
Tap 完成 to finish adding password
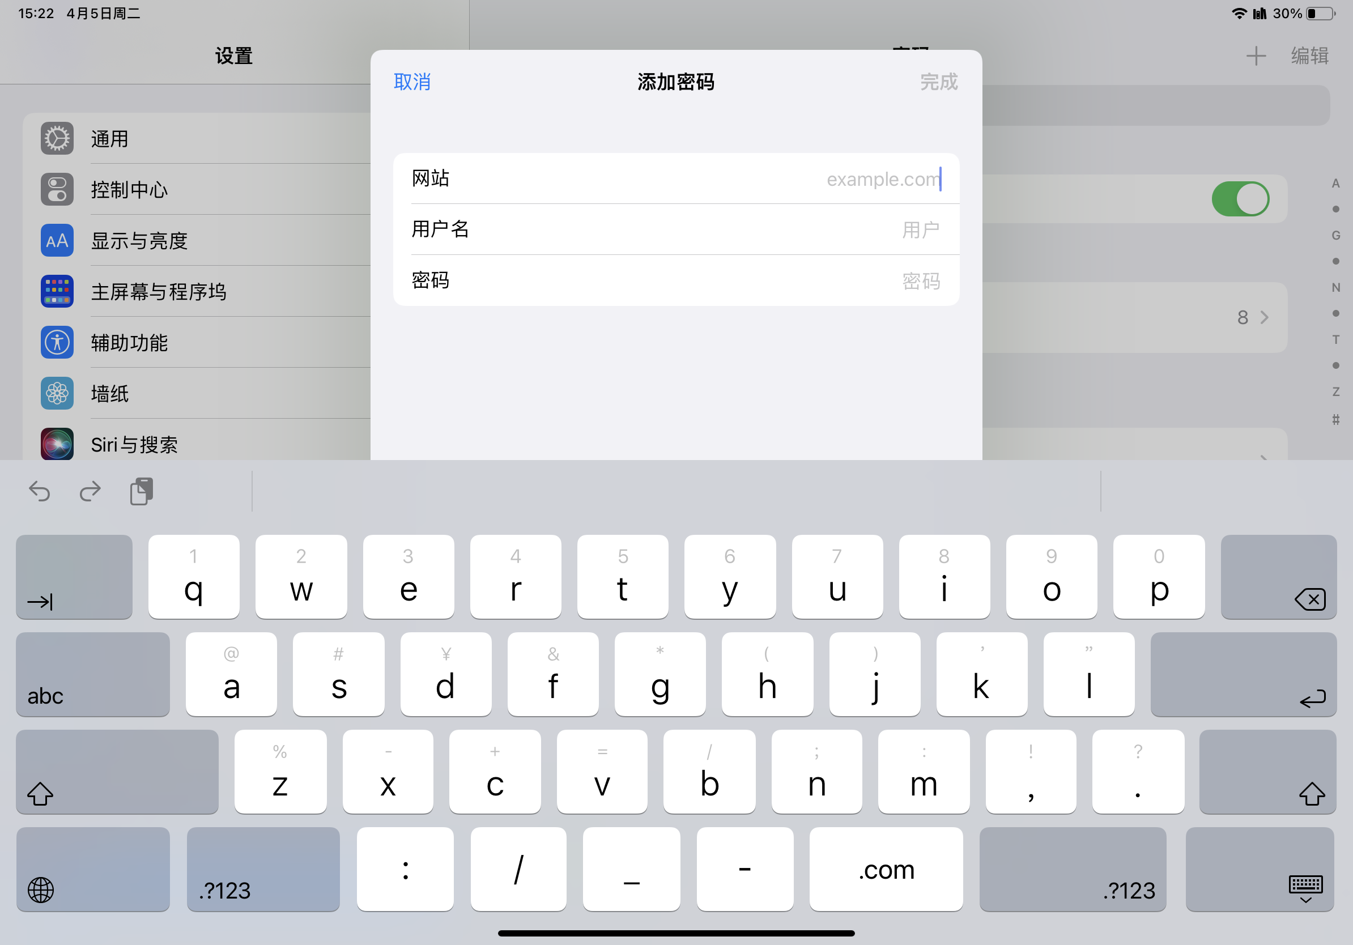coord(938,82)
